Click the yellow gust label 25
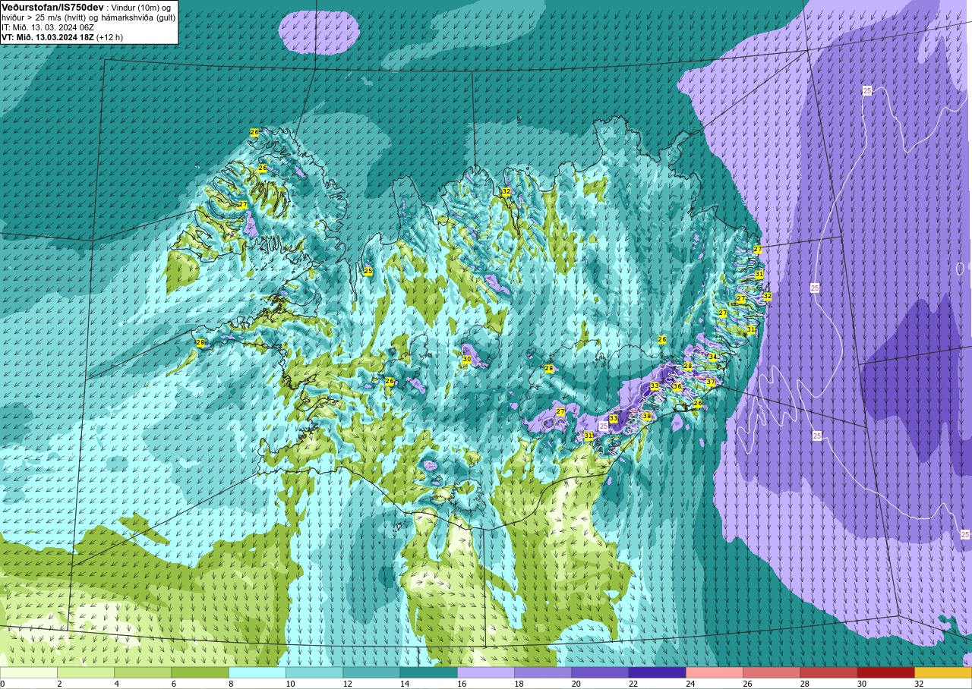This screenshot has height=689, width=972. tap(368, 271)
